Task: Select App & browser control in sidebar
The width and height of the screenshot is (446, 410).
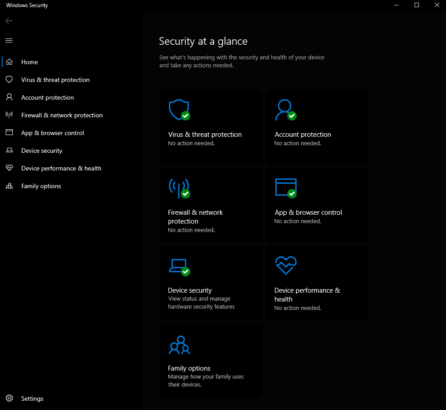Action: [x=53, y=133]
